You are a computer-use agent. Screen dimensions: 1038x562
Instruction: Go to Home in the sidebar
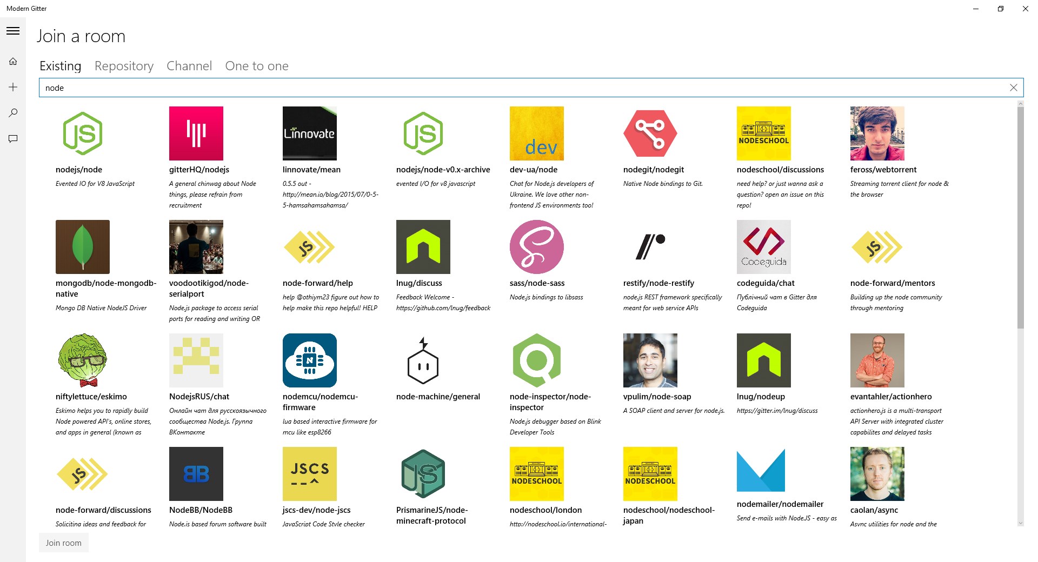pyautogui.click(x=13, y=62)
